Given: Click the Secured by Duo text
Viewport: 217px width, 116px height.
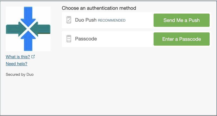Looking at the screenshot, I should 20,74.
